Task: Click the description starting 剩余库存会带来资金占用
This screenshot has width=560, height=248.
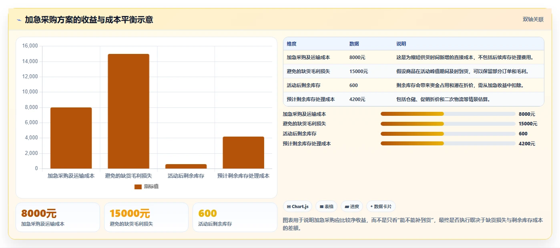Action: tap(460, 85)
